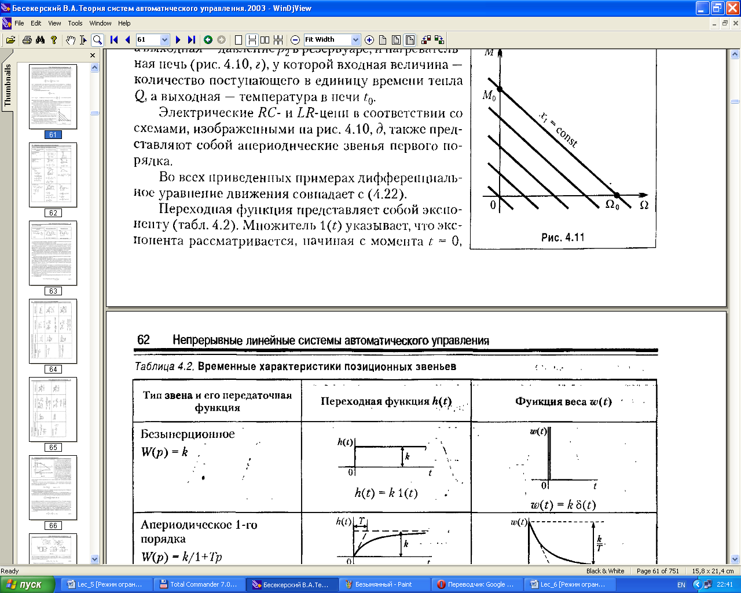Click the WinDjView icon beside the File menu

click(x=7, y=23)
